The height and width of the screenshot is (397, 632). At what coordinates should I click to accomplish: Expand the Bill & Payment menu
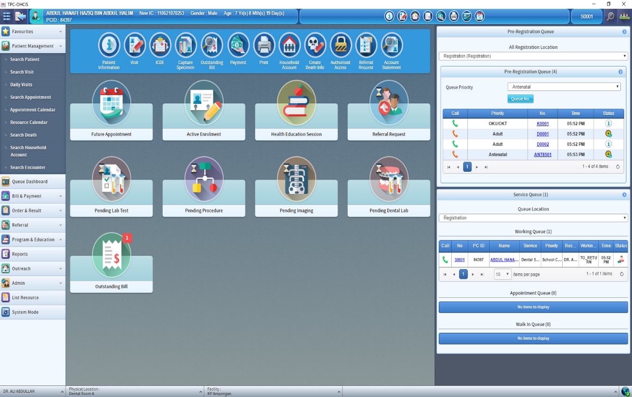(x=32, y=196)
